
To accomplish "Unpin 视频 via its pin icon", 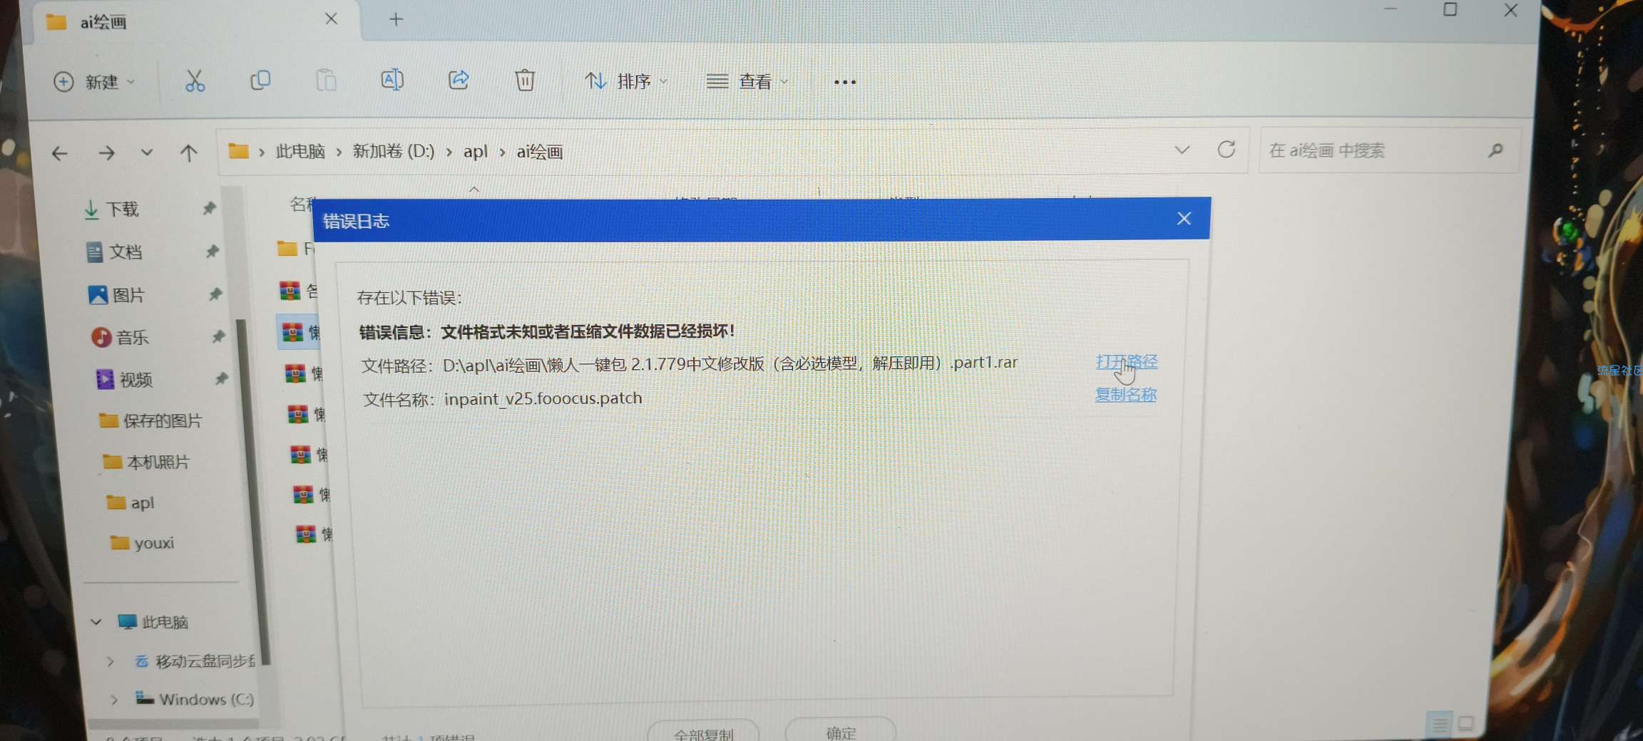I will (221, 378).
